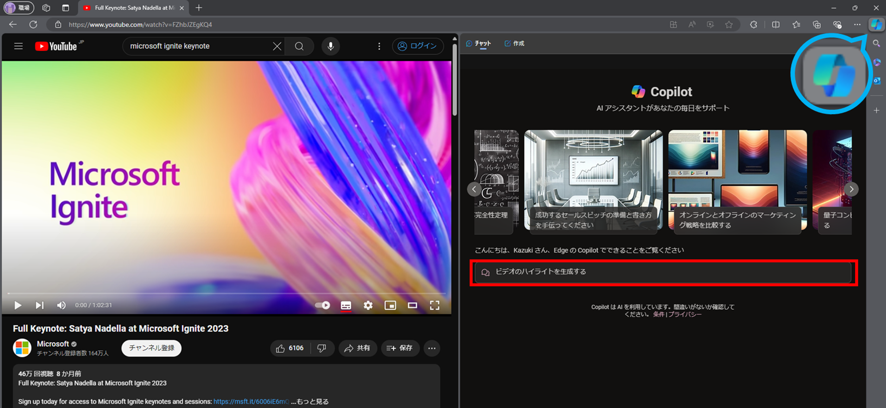Open YouTube settings three-dot menu

pyautogui.click(x=379, y=46)
